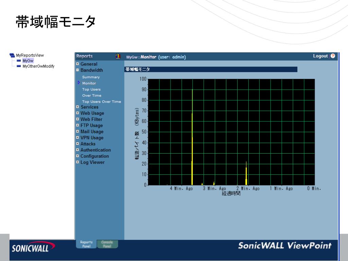
Task: Click the chart icon beside Reports header
Action: click(x=118, y=56)
